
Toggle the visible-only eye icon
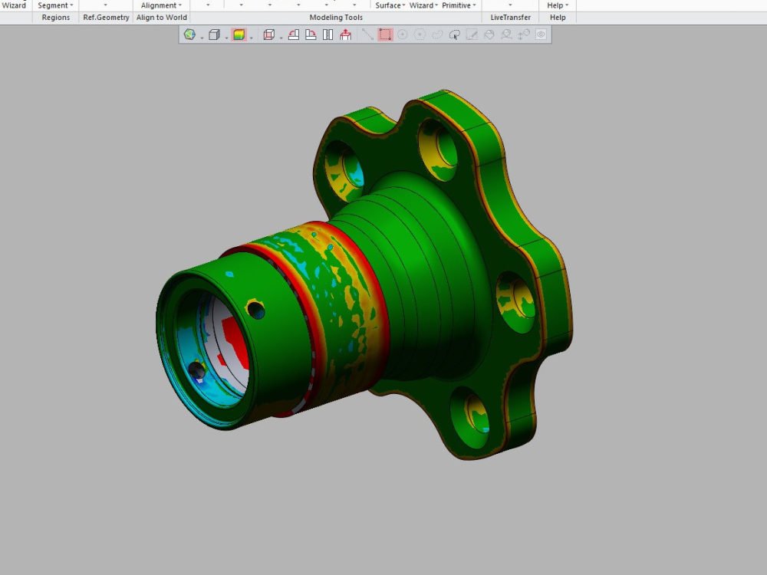541,34
